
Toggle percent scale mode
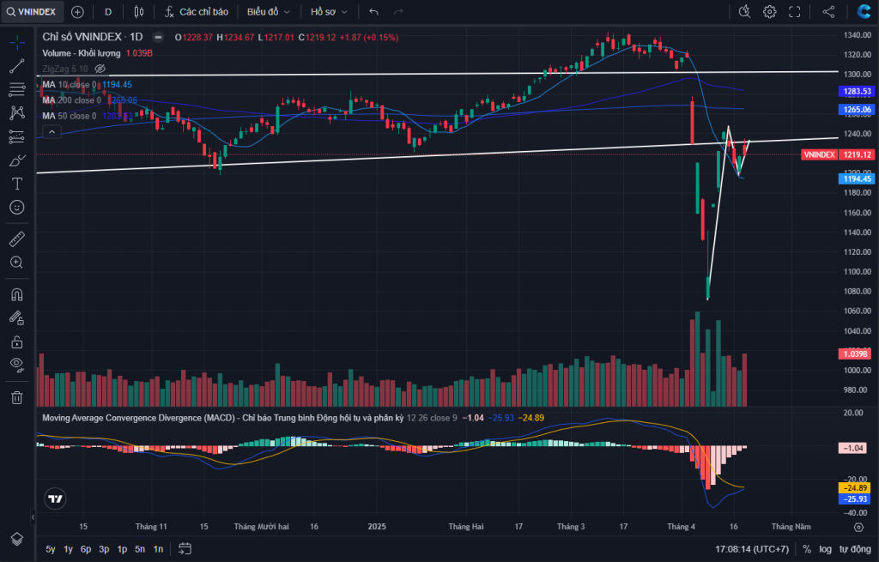(807, 549)
